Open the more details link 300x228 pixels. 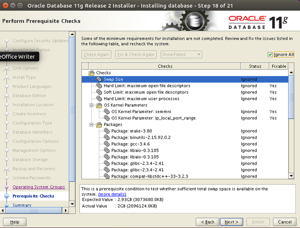[112, 194]
